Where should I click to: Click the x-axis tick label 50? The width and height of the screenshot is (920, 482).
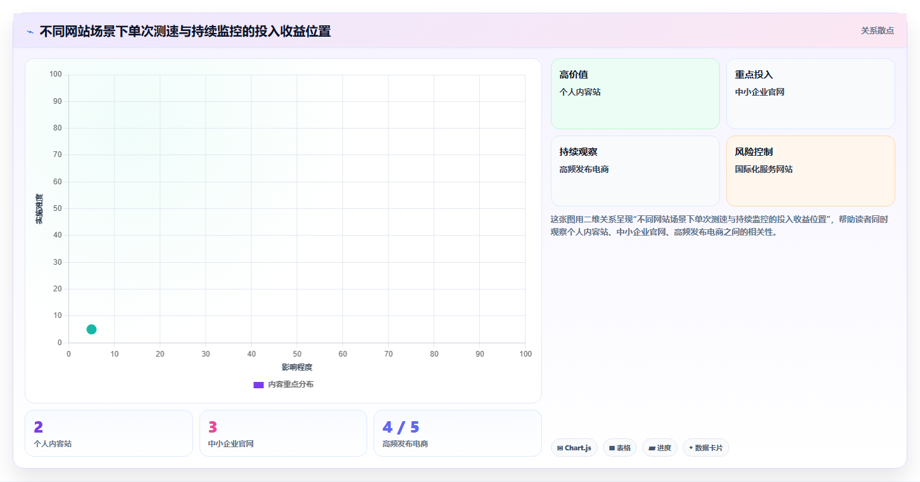(297, 353)
